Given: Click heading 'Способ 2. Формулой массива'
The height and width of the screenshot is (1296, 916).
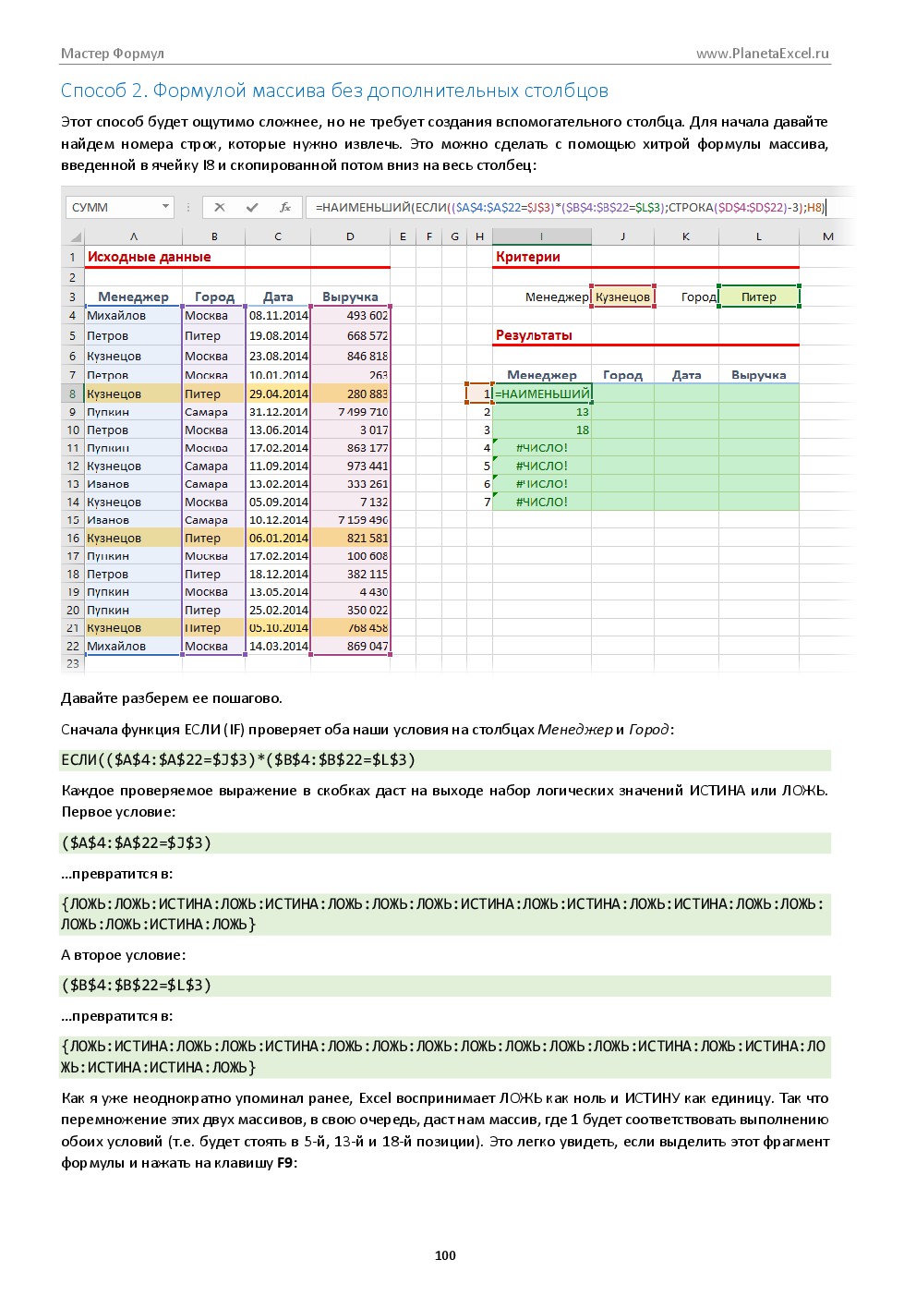Looking at the screenshot, I should click(335, 91).
